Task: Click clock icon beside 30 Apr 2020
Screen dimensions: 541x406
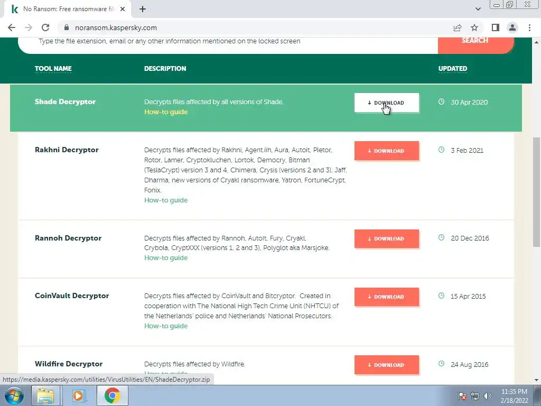Action: tap(441, 101)
